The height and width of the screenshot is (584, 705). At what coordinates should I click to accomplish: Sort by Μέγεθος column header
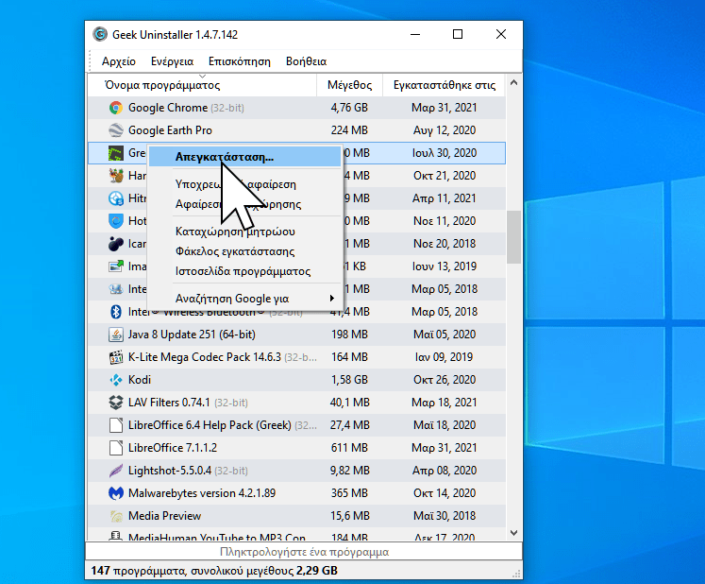[x=350, y=85]
